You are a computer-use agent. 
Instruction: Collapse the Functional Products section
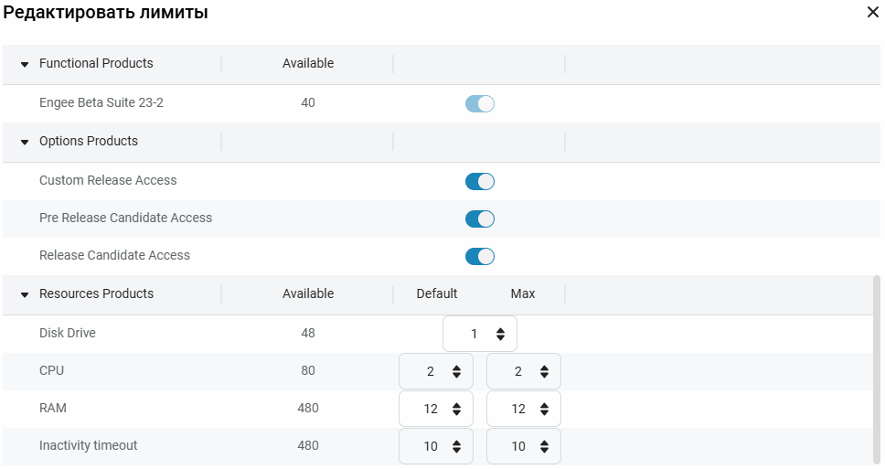[25, 64]
